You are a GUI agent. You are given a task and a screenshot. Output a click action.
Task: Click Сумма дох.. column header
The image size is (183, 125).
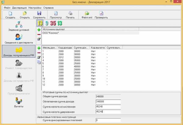tap(81, 48)
